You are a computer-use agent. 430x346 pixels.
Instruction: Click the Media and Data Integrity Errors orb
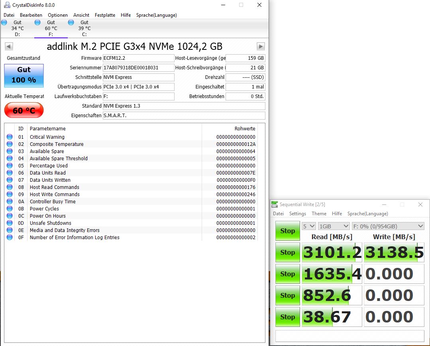10,230
